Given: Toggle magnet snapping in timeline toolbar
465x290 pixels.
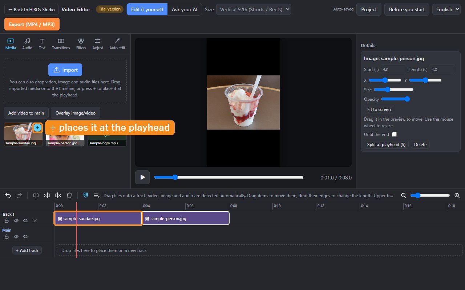Looking at the screenshot, I should [86, 195].
